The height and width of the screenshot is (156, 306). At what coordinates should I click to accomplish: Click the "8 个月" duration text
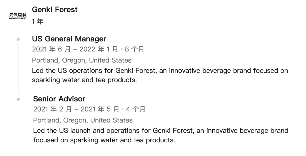click(x=134, y=49)
